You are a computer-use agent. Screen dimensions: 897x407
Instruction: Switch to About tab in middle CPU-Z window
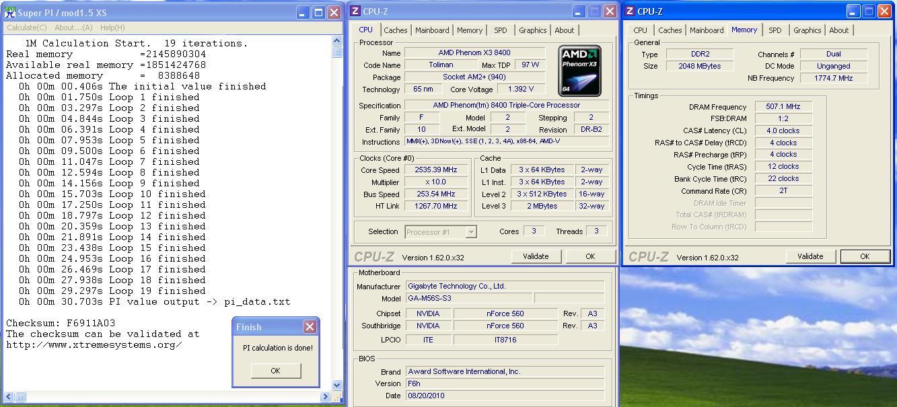564,30
